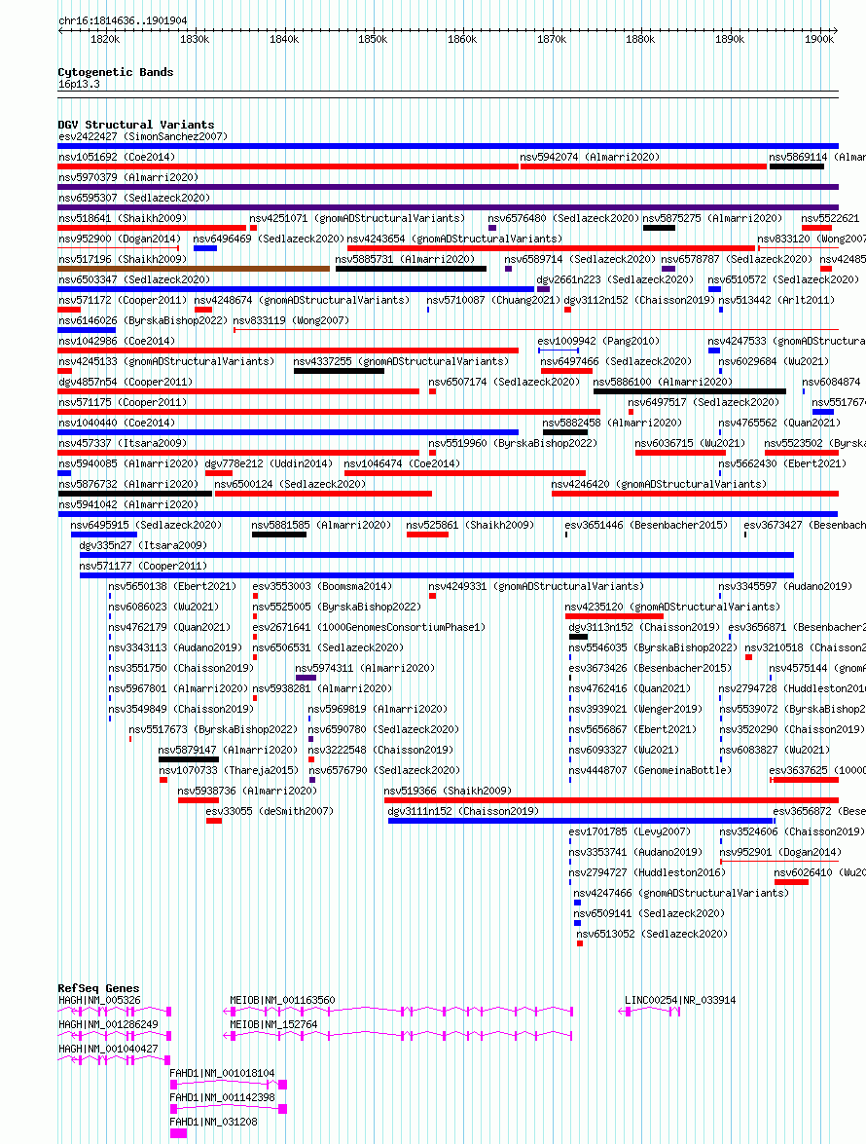Click the red bar under nsv6036715 (Wu2021)
Screen dimensions: 866x1144
pos(680,453)
